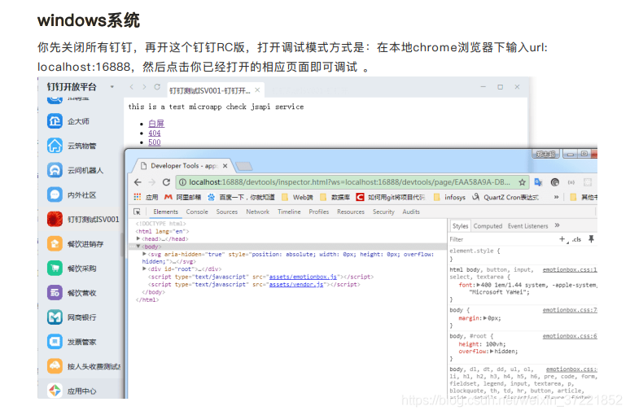
Task: Open the 云问机器人 app icon
Action: pyautogui.click(x=55, y=170)
